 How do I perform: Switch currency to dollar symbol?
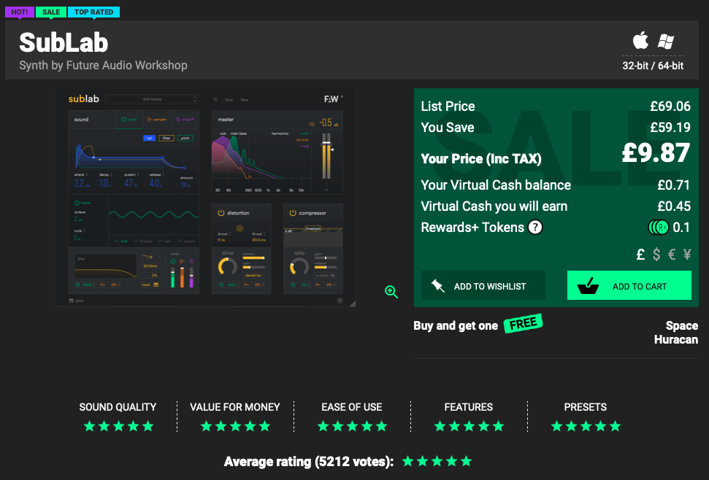(656, 255)
